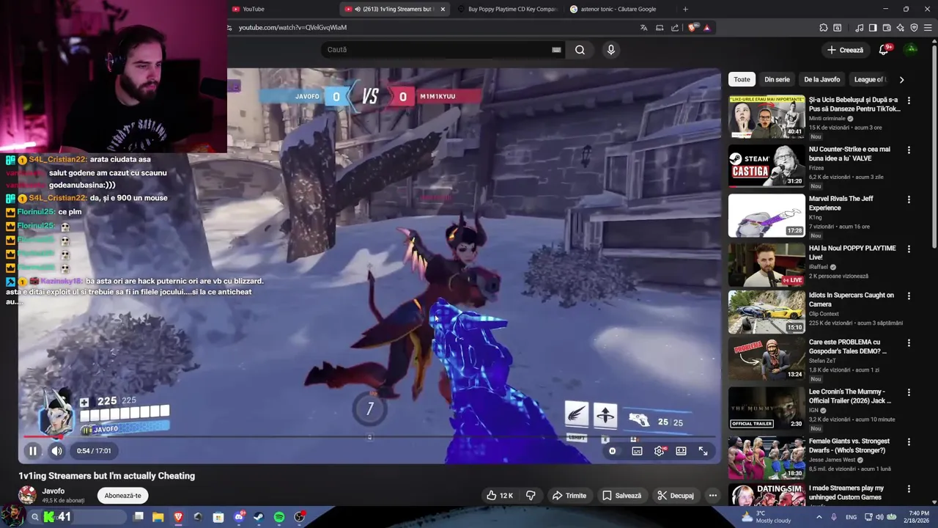This screenshot has width=938, height=528.
Task: Open the media control music note icon
Action: (x=859, y=28)
